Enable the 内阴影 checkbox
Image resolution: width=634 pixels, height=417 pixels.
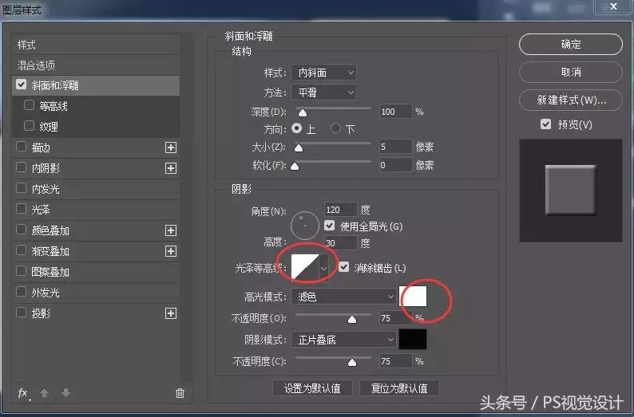[x=21, y=167]
